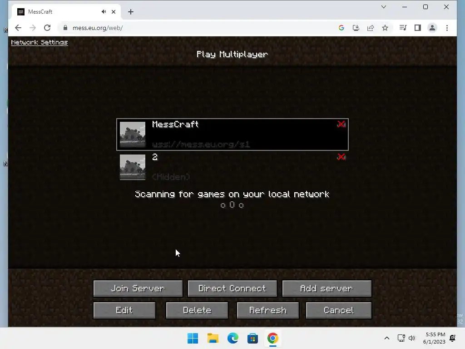Open the clock showing 5:55 PM

click(435, 338)
